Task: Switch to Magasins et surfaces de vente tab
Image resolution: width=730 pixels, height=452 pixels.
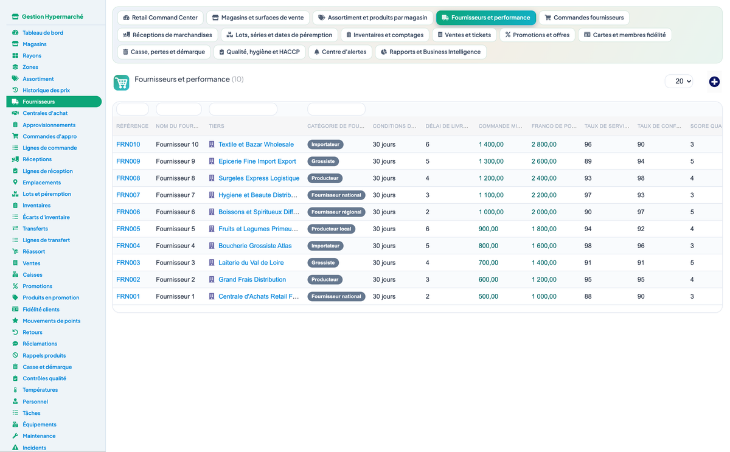Action: click(x=258, y=18)
